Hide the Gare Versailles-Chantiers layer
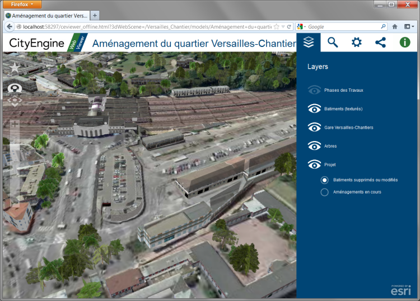 (314, 128)
